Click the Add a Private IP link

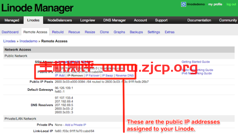tap(75, 125)
